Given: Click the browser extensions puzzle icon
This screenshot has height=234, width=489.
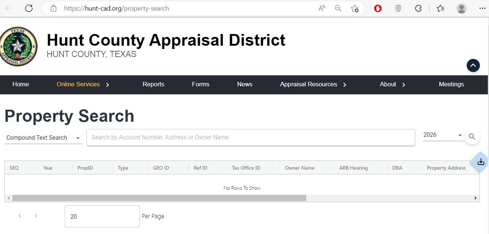Looking at the screenshot, I should [418, 8].
